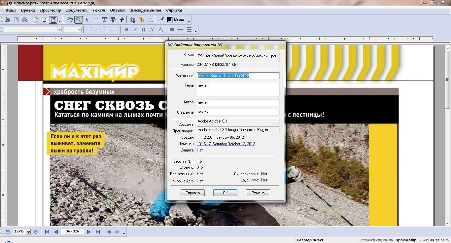Screen dimensions: 451x243
Task: Open the Документ menu
Action: click(77, 10)
